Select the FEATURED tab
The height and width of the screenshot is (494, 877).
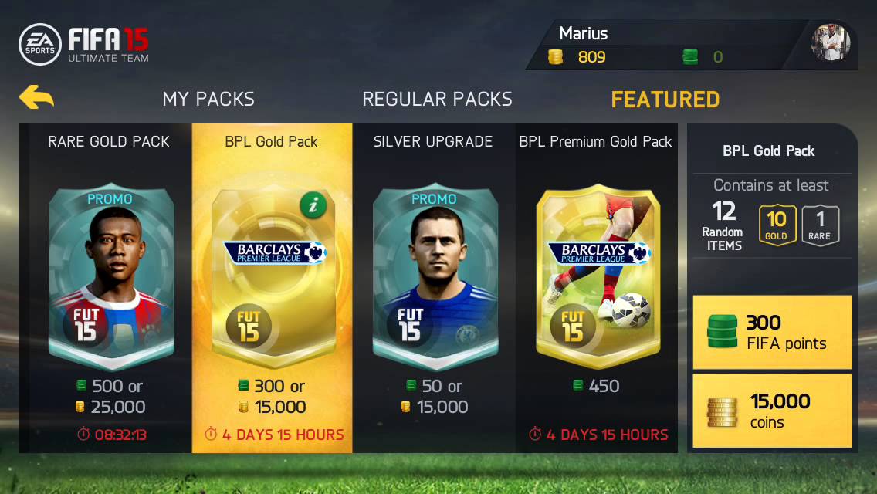(x=665, y=100)
